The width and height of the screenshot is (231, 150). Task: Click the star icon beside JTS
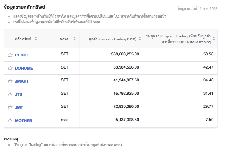pos(10,94)
